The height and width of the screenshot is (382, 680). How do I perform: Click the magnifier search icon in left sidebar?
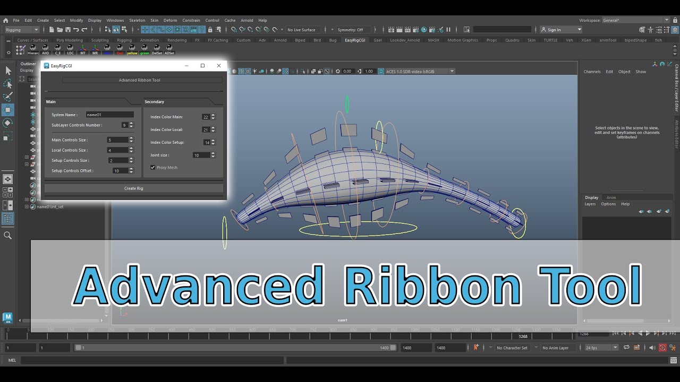point(8,235)
